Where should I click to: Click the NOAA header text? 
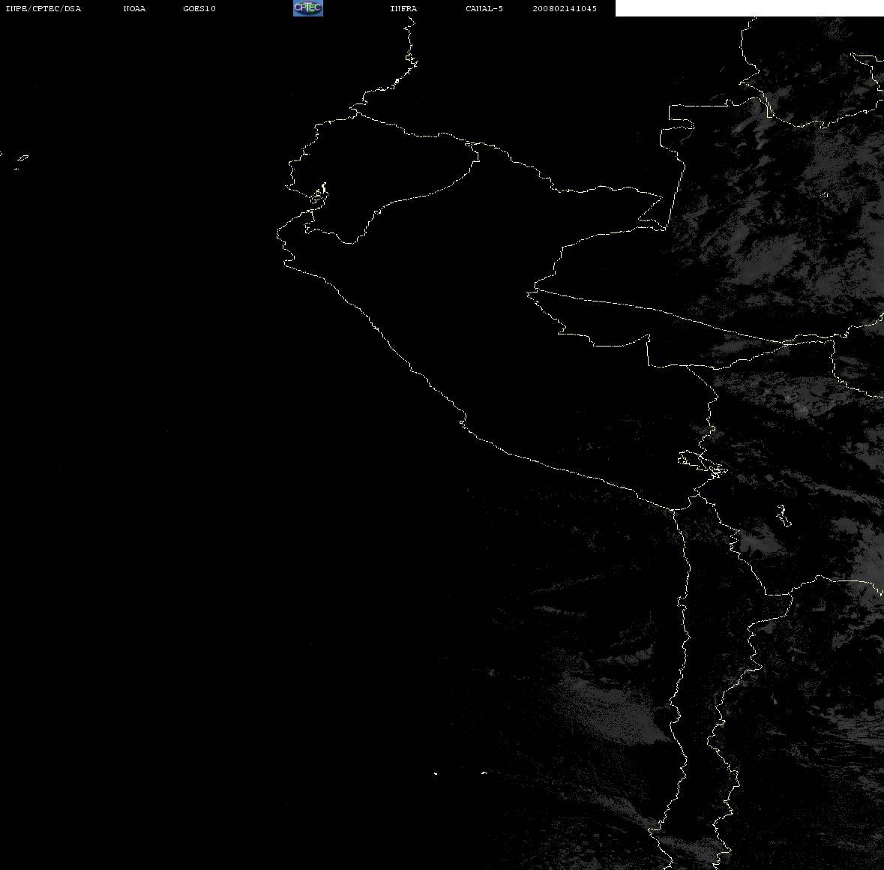tap(134, 8)
